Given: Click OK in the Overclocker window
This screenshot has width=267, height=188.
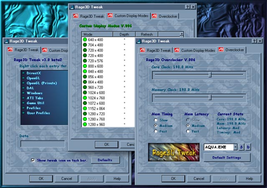Looking at the screenshot, I should coord(173,179).
